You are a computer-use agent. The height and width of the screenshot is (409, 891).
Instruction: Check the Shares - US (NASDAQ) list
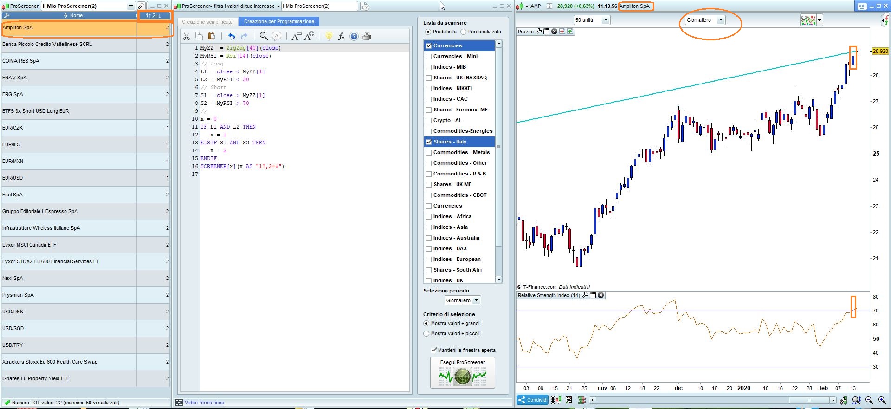[429, 78]
